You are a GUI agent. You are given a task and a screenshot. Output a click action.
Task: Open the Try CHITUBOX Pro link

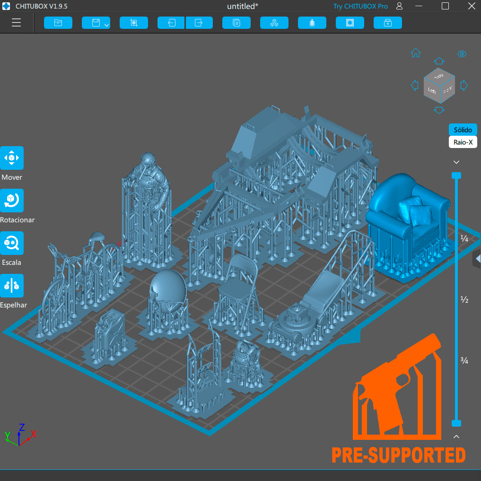[360, 6]
